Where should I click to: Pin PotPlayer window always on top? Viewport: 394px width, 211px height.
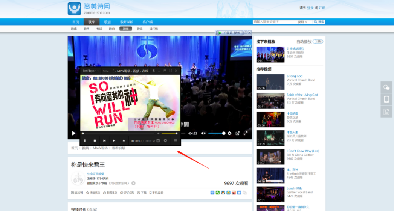click(154, 71)
